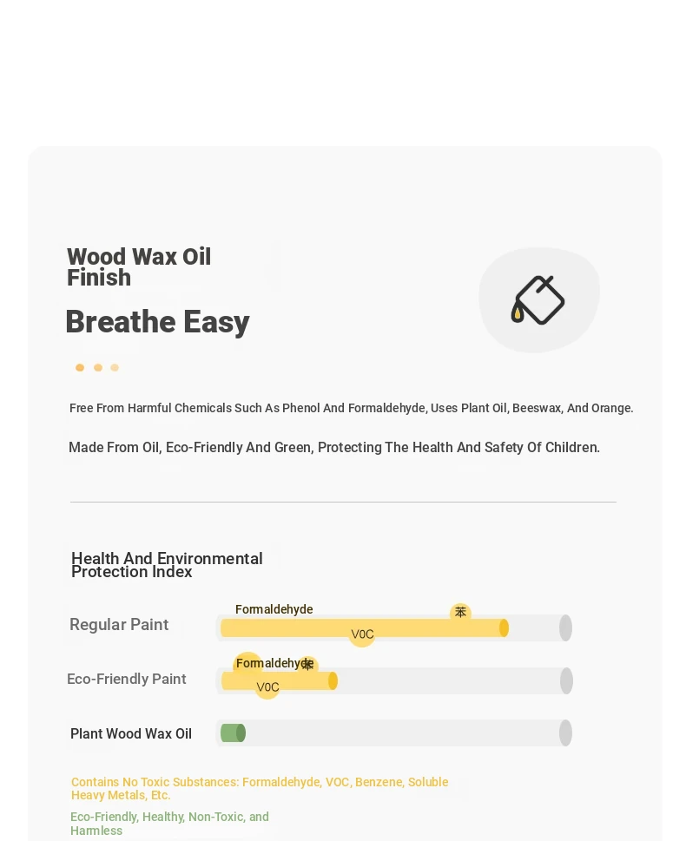The width and height of the screenshot is (686, 841).
Task: Click the green end cap of Plant Wood Wax Oil bar
Action: 241,733
